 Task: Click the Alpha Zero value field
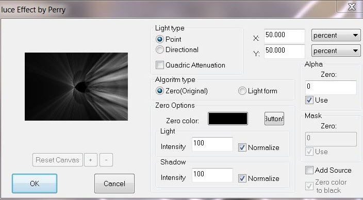tap(331, 88)
